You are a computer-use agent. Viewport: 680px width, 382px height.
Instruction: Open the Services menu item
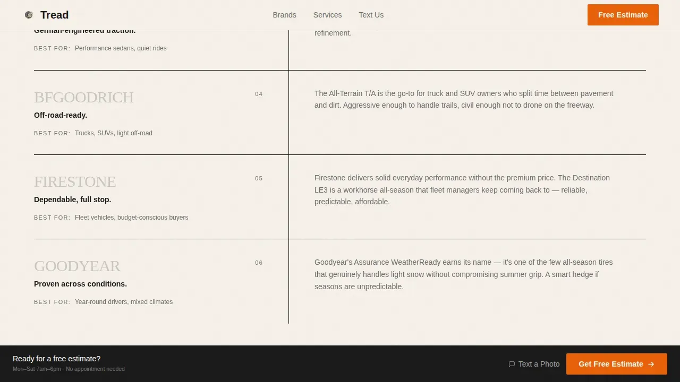click(327, 15)
